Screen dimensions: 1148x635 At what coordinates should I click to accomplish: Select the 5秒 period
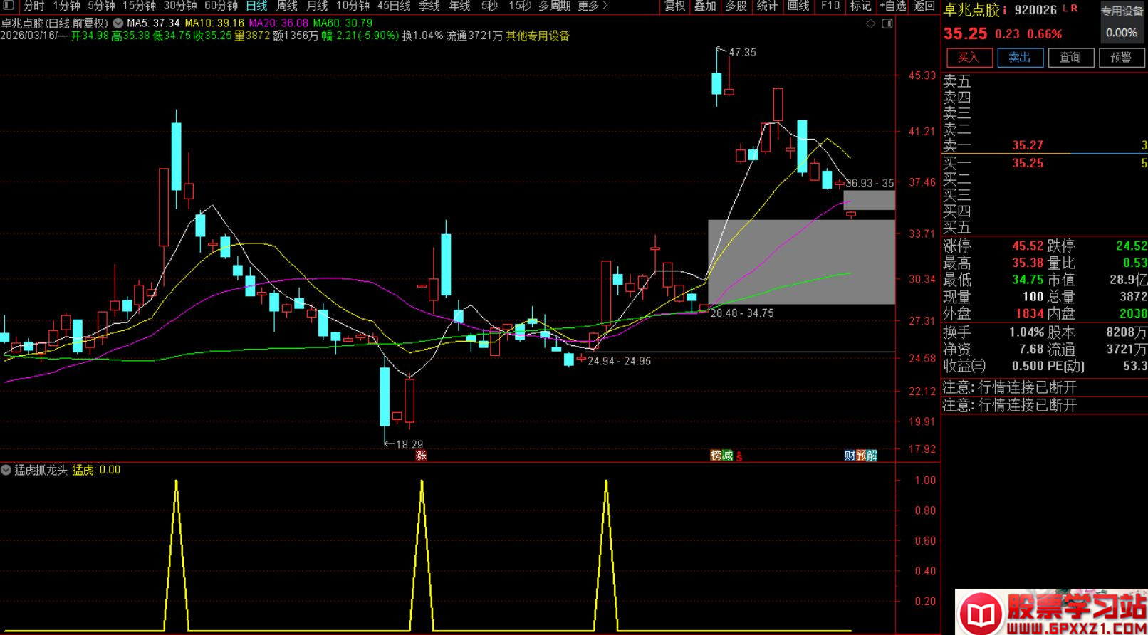489,6
